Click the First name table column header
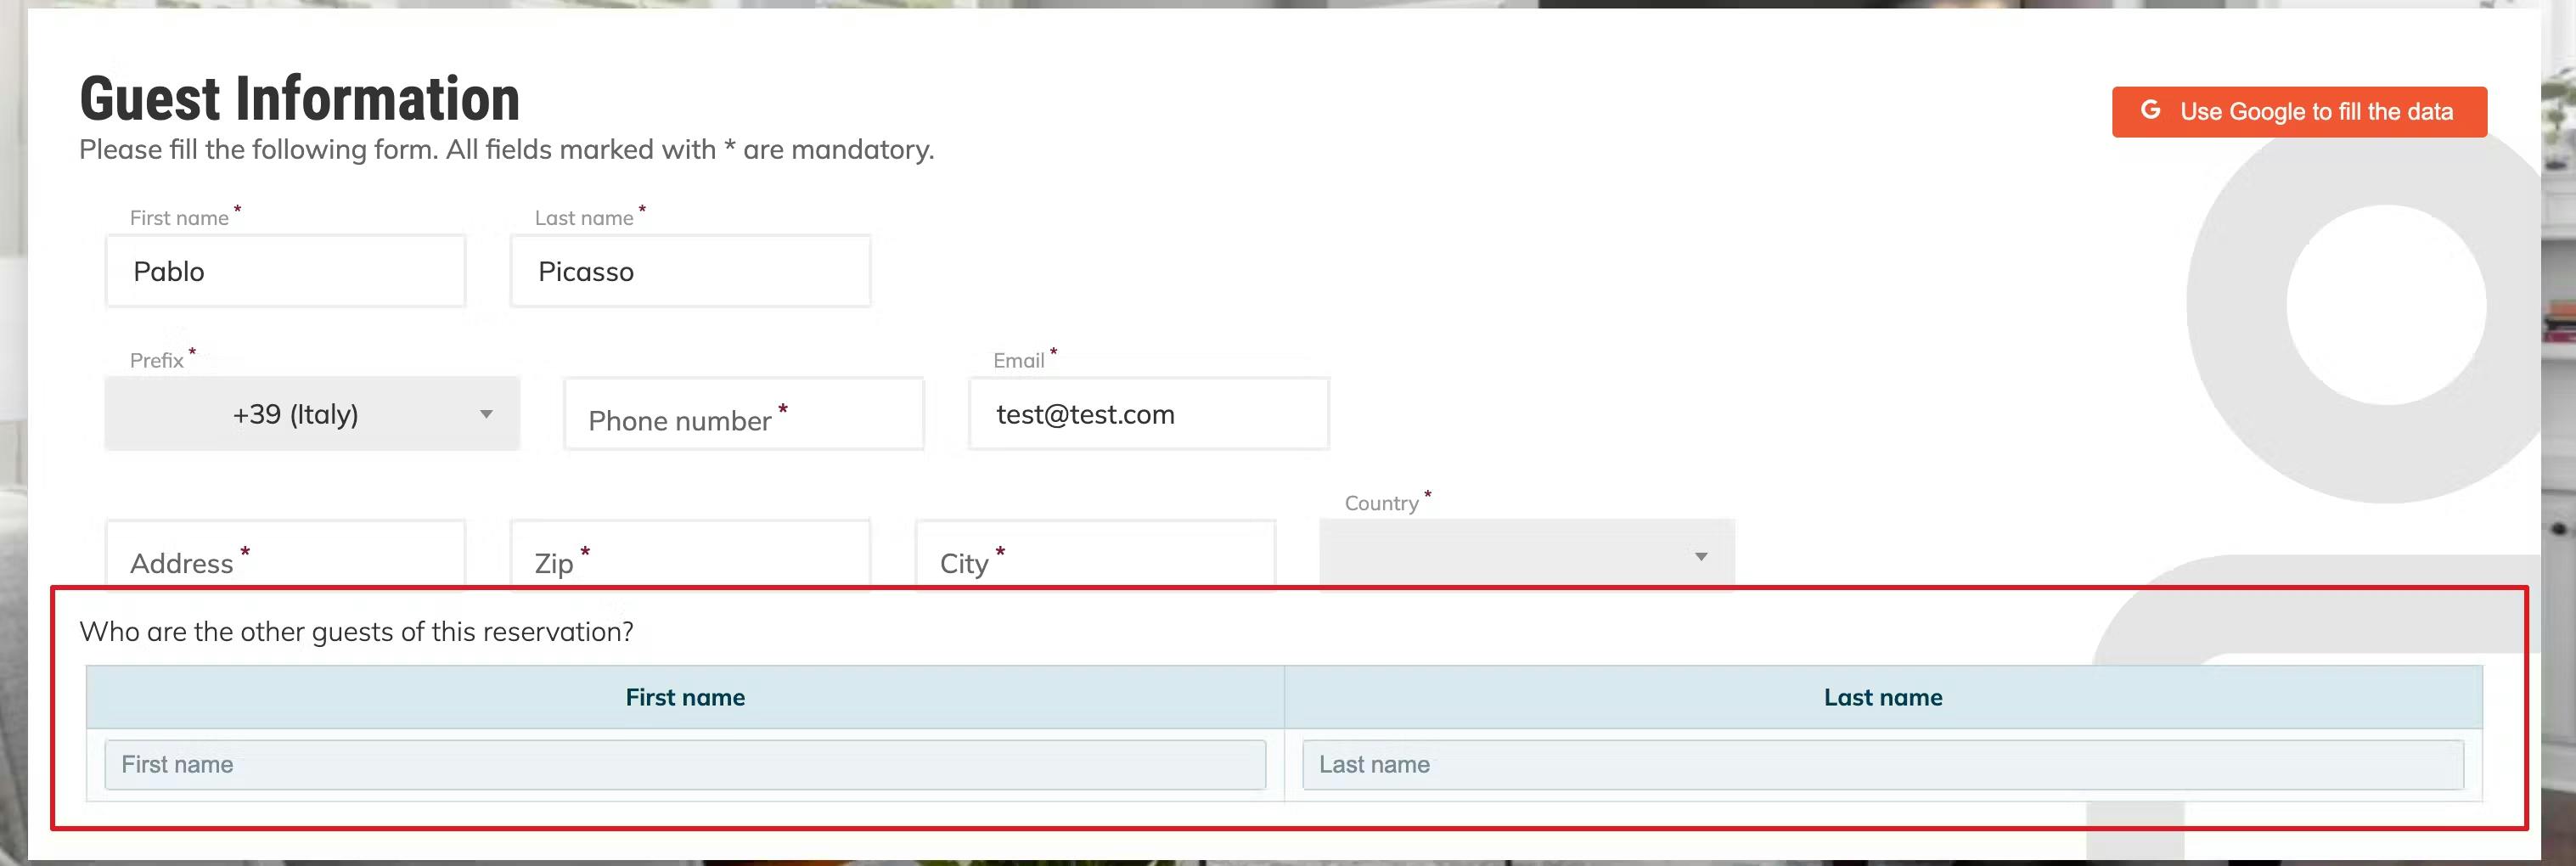Image resolution: width=2576 pixels, height=866 pixels. [x=685, y=697]
